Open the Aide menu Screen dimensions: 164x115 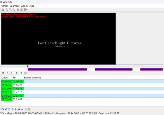[x=32, y=6]
